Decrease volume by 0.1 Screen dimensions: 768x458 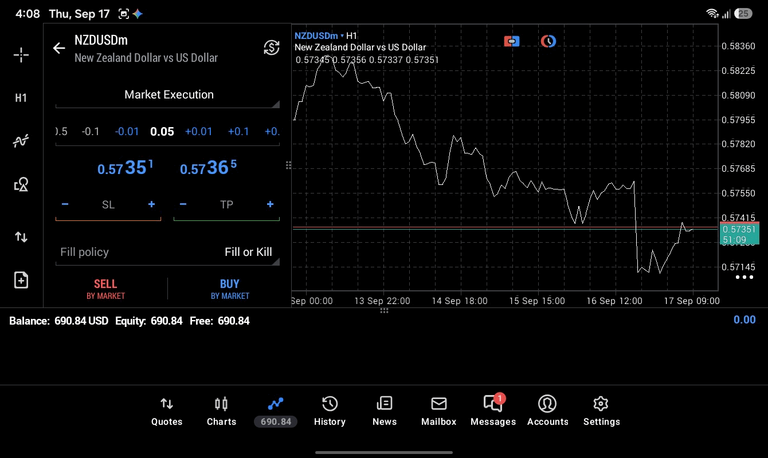tap(91, 132)
